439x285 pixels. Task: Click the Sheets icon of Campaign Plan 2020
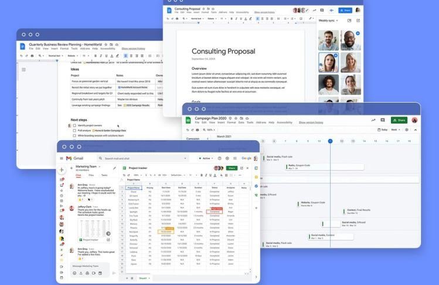[188, 120]
